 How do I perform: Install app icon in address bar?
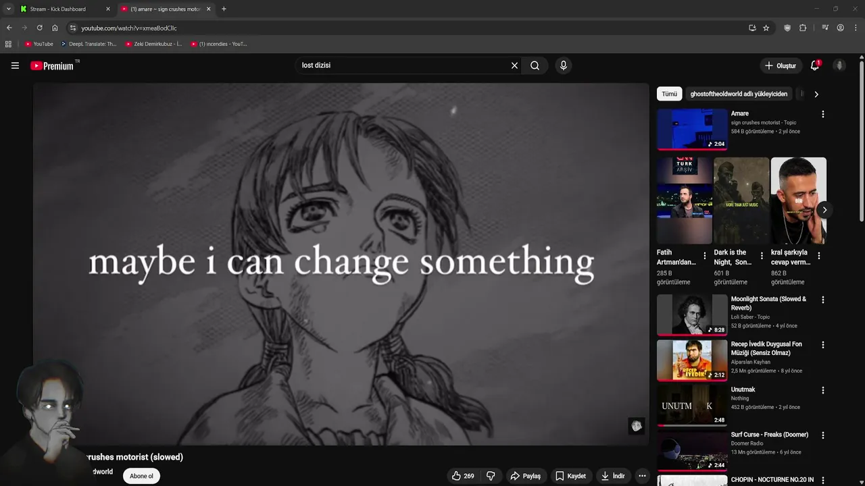(752, 28)
